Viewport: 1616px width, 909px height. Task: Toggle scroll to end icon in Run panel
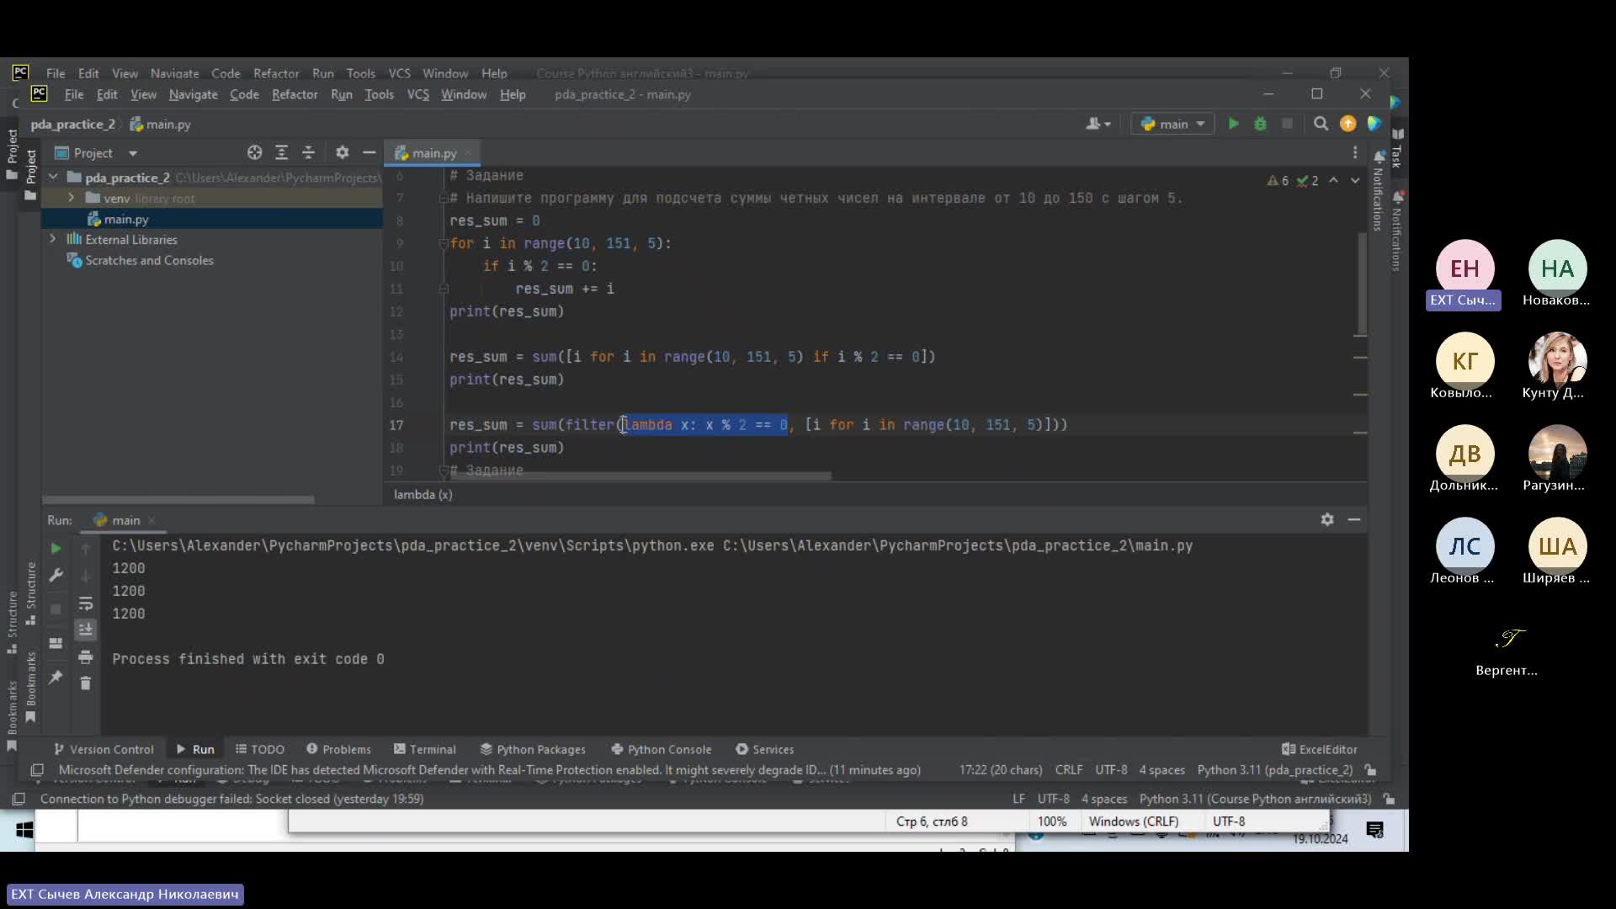pyautogui.click(x=85, y=630)
